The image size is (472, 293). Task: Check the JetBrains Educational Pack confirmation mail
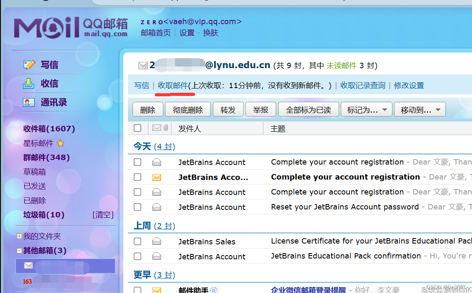[x=137, y=256]
